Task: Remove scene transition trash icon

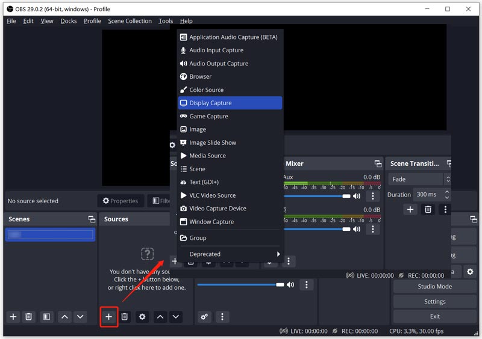Action: 428,210
